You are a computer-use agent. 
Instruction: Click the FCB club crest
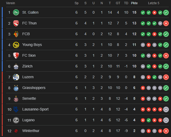[16, 34]
